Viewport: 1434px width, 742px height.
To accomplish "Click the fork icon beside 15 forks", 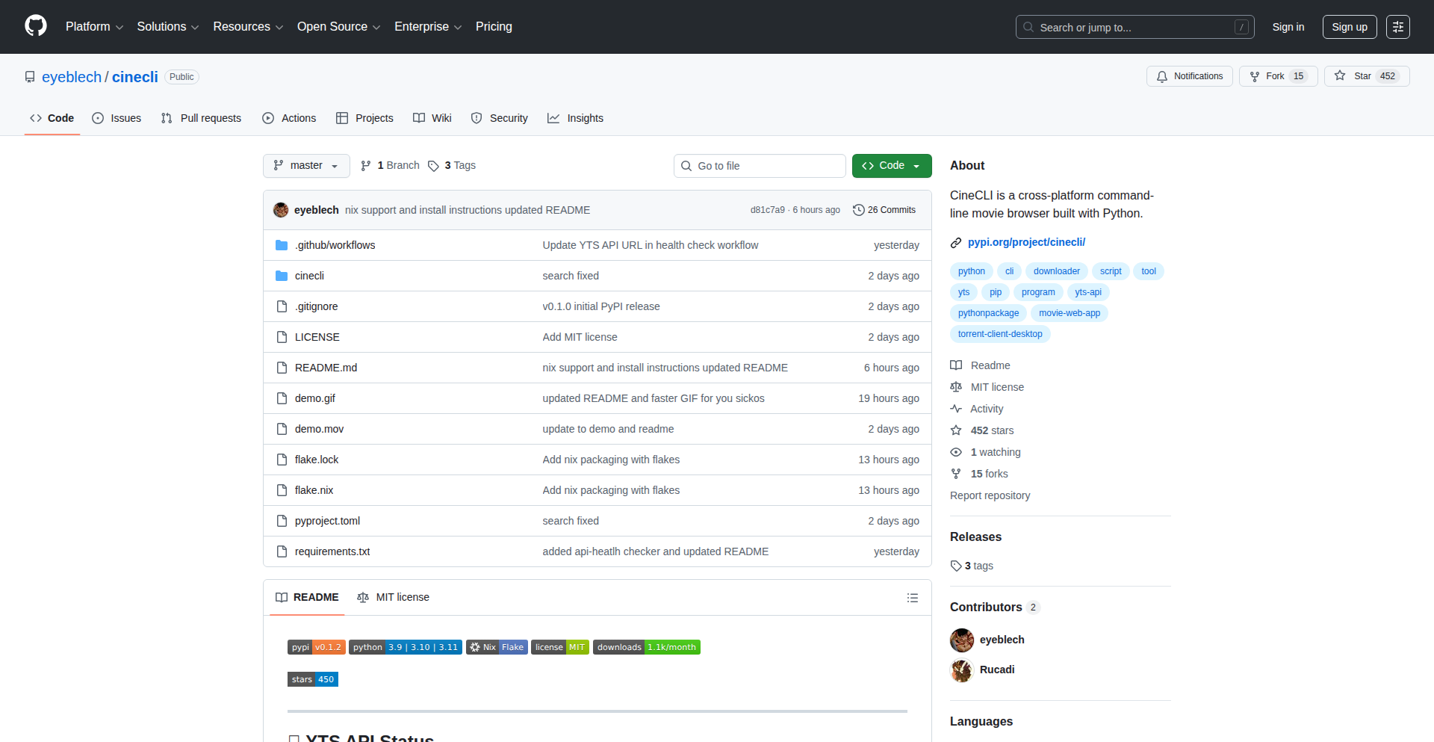I will click(956, 474).
